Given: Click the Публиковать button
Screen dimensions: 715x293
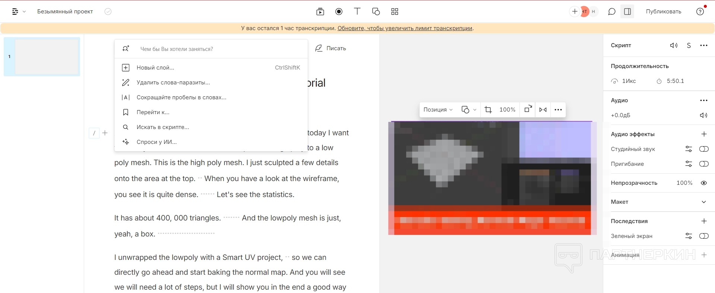Looking at the screenshot, I should coord(664,12).
